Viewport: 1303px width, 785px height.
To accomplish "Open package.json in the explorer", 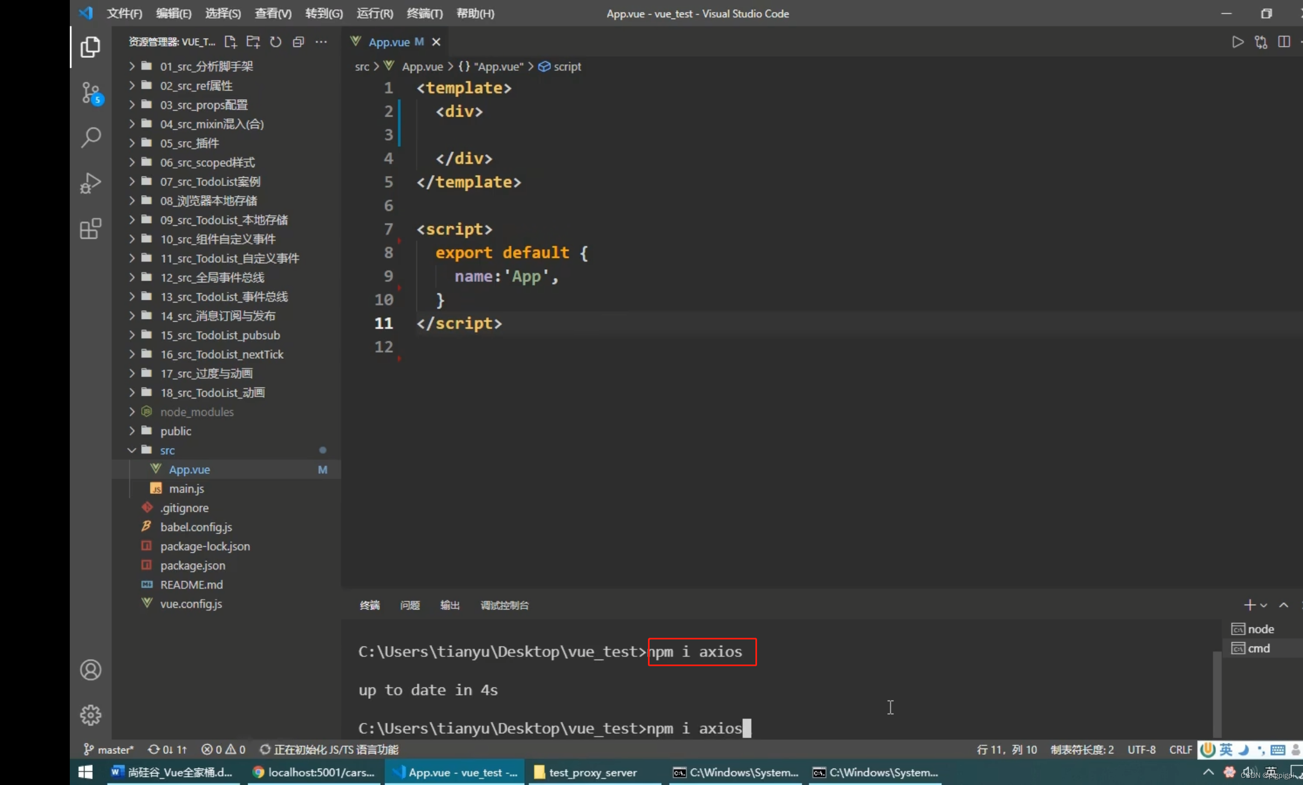I will [x=226, y=565].
